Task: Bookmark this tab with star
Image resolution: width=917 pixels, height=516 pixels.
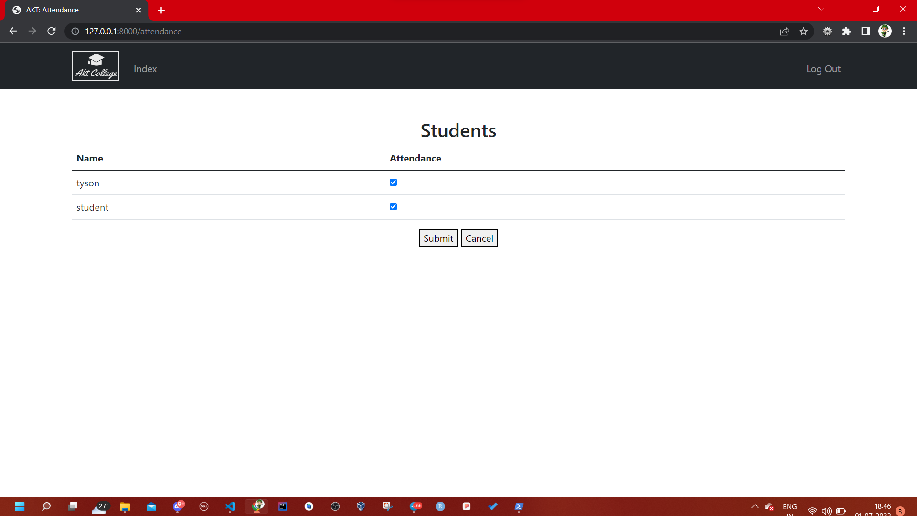Action: tap(803, 31)
